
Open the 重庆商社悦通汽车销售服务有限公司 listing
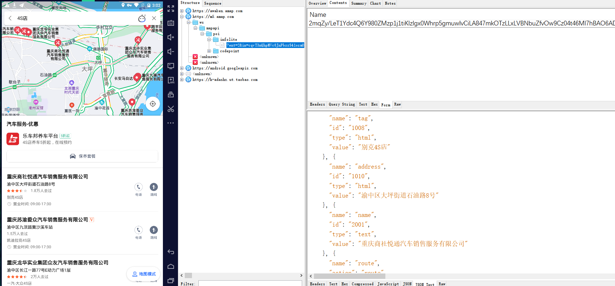pos(47,176)
